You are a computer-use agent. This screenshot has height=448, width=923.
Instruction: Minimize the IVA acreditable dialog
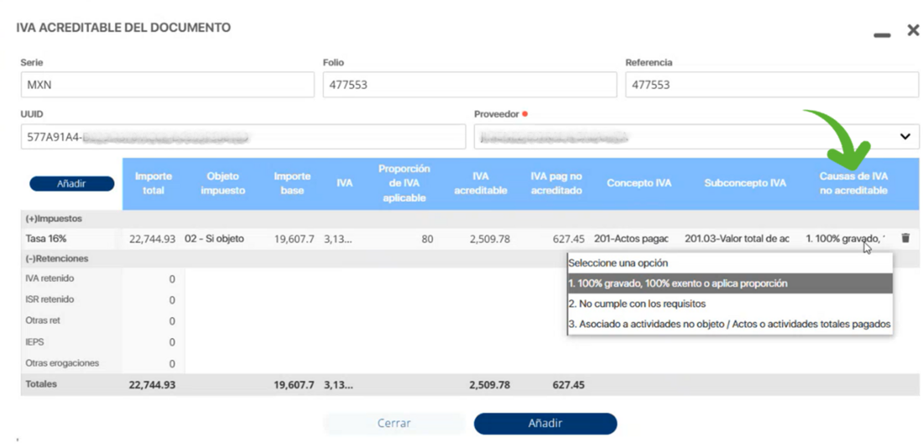881,34
